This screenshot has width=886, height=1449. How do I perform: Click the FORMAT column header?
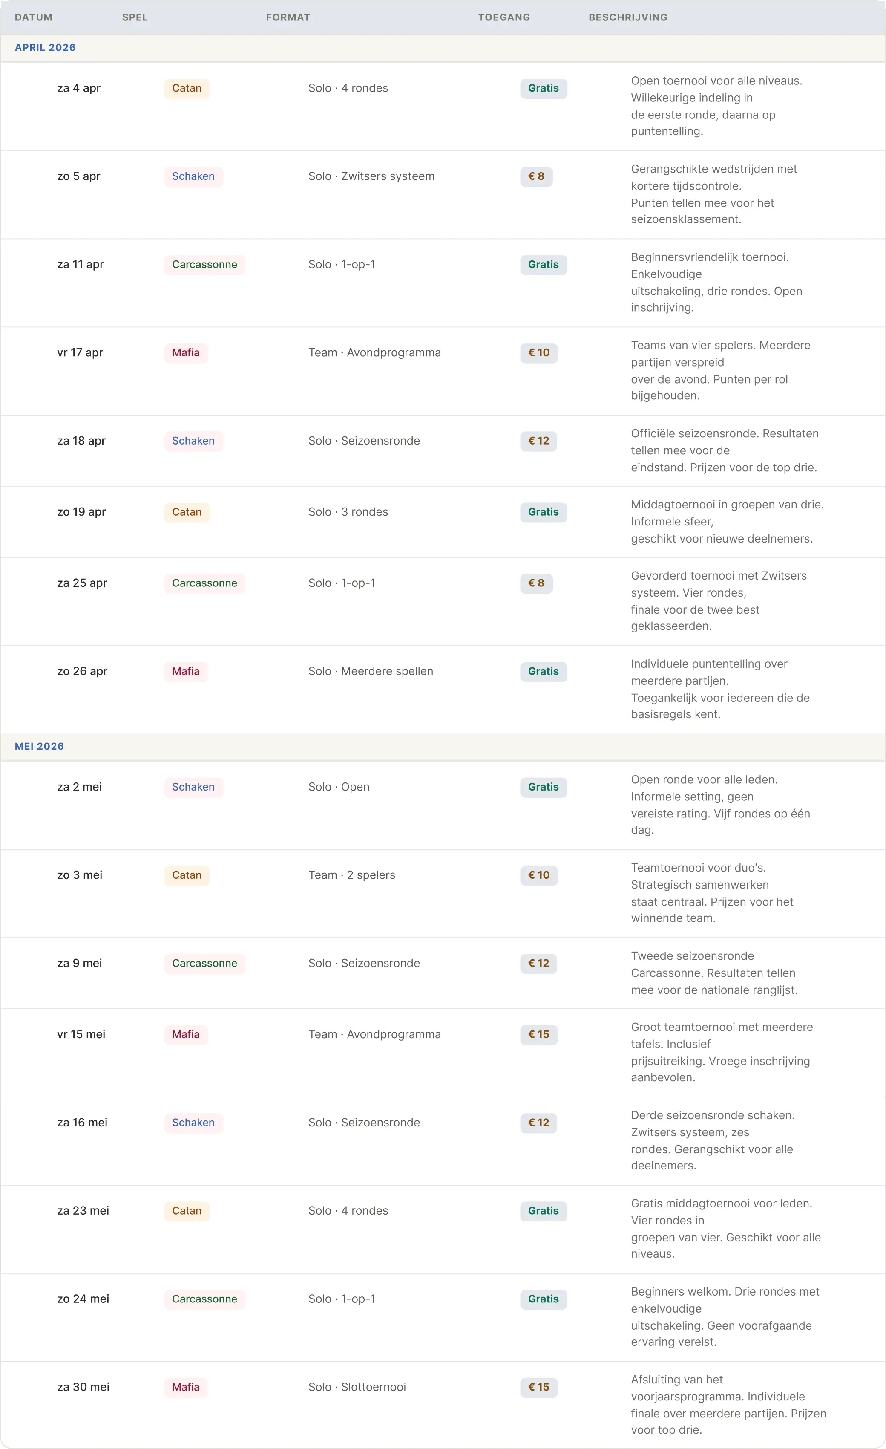click(x=288, y=17)
